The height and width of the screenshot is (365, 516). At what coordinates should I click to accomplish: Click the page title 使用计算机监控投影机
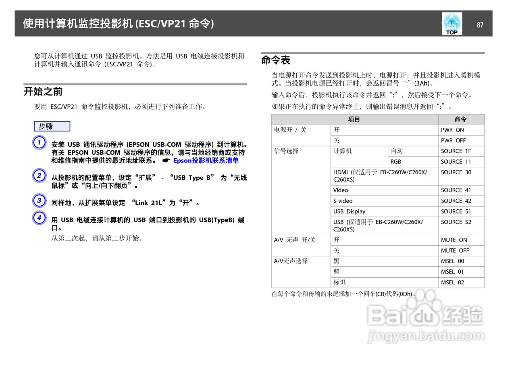pyautogui.click(x=77, y=24)
